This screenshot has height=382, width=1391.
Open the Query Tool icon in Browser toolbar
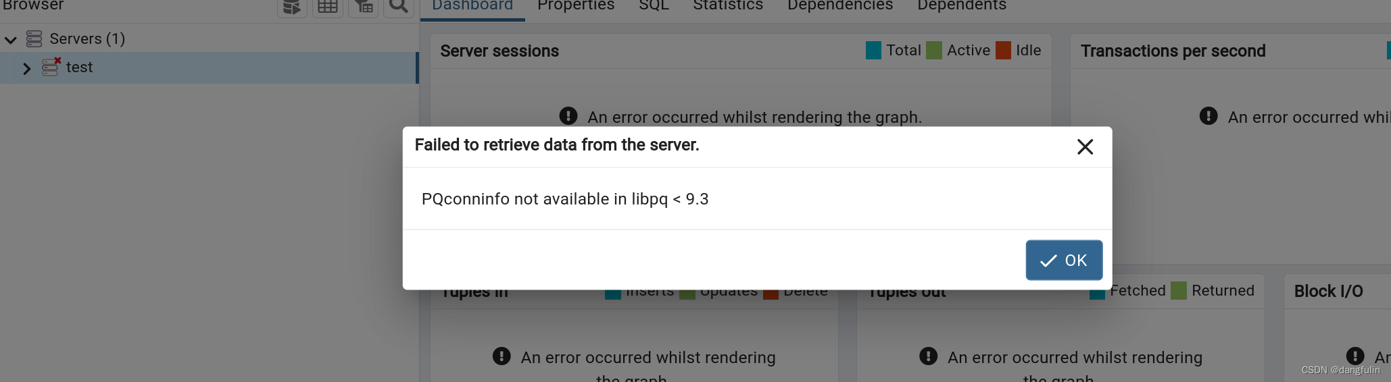292,7
